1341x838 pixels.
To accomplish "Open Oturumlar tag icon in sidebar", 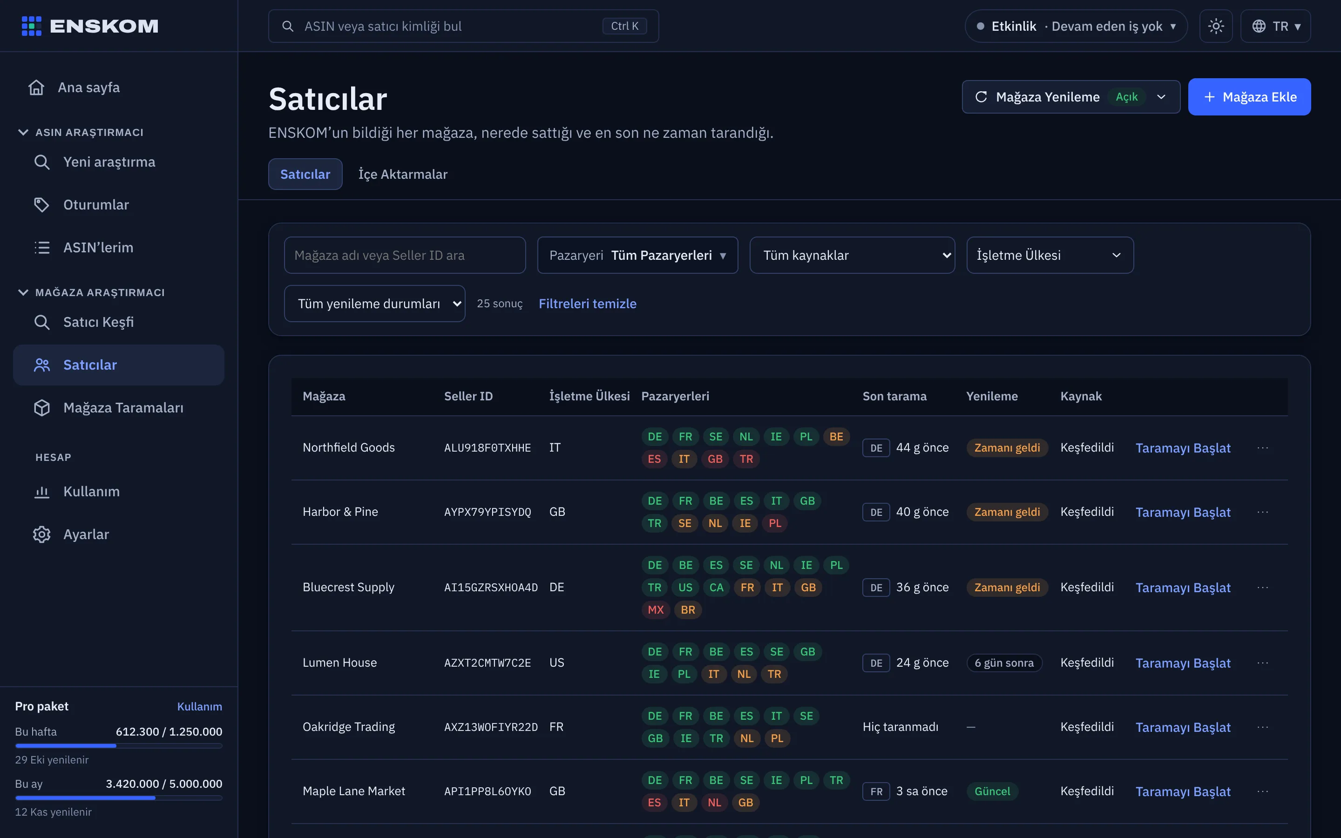I will point(41,204).
